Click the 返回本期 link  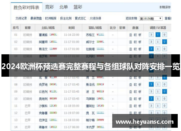coord(131,18)
